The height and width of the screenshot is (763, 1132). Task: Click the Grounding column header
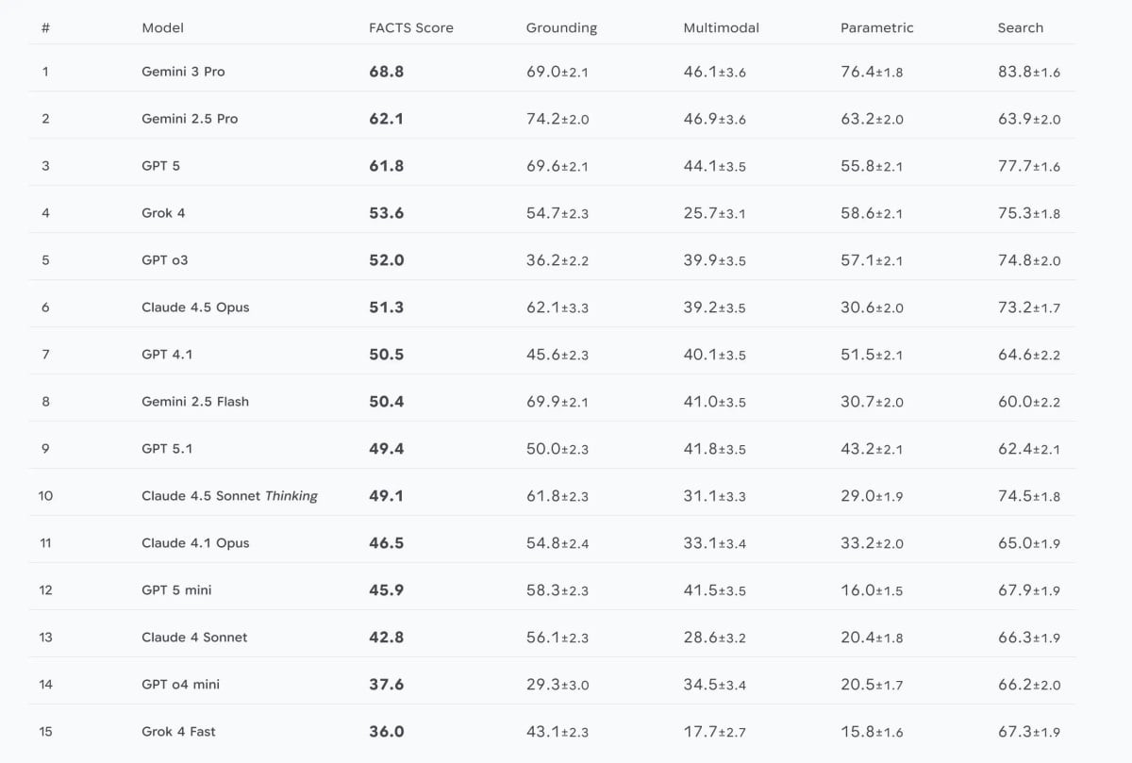pyautogui.click(x=561, y=28)
